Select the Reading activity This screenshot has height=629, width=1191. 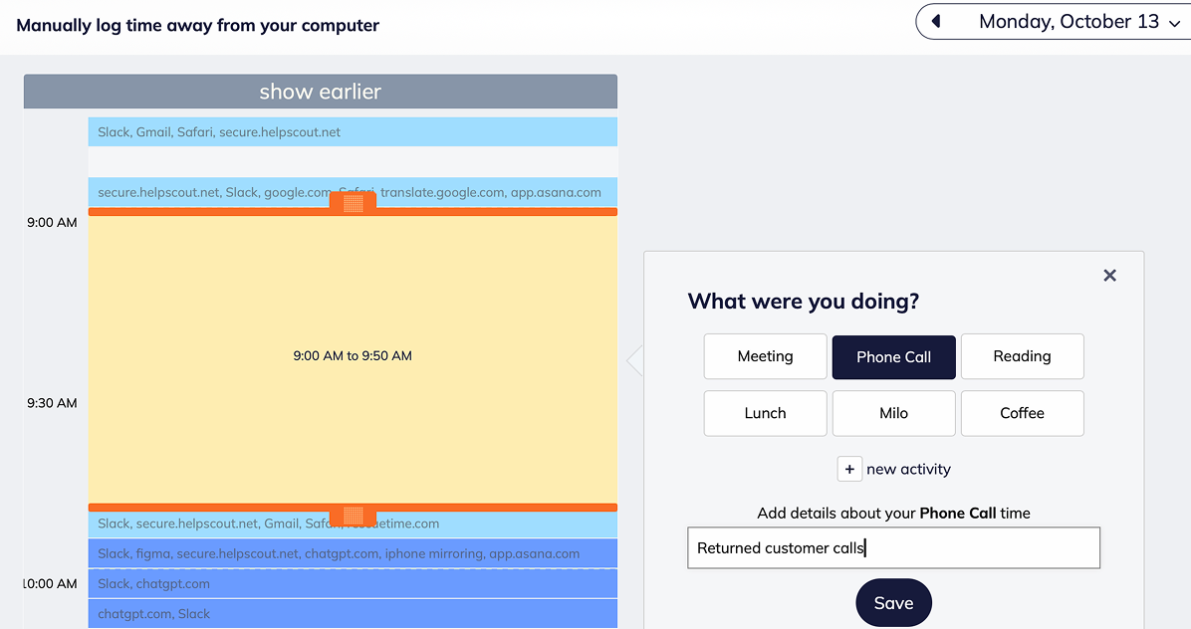[x=1022, y=356]
